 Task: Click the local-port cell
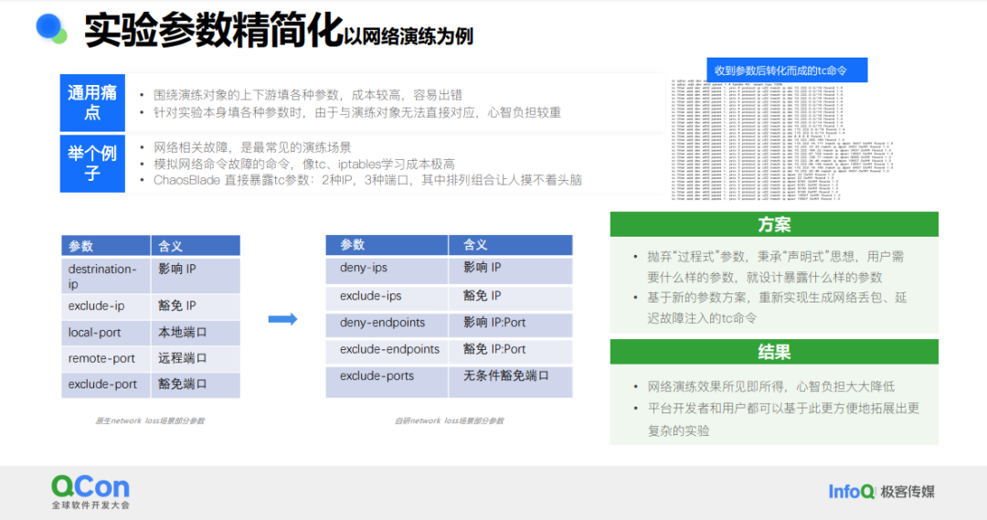(106, 333)
